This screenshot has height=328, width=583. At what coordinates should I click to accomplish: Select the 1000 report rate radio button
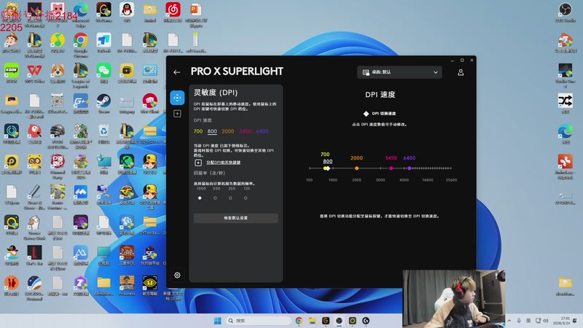pyautogui.click(x=200, y=198)
